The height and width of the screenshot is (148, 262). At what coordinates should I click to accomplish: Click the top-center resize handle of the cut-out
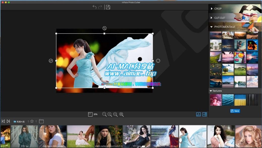pyautogui.click(x=104, y=33)
